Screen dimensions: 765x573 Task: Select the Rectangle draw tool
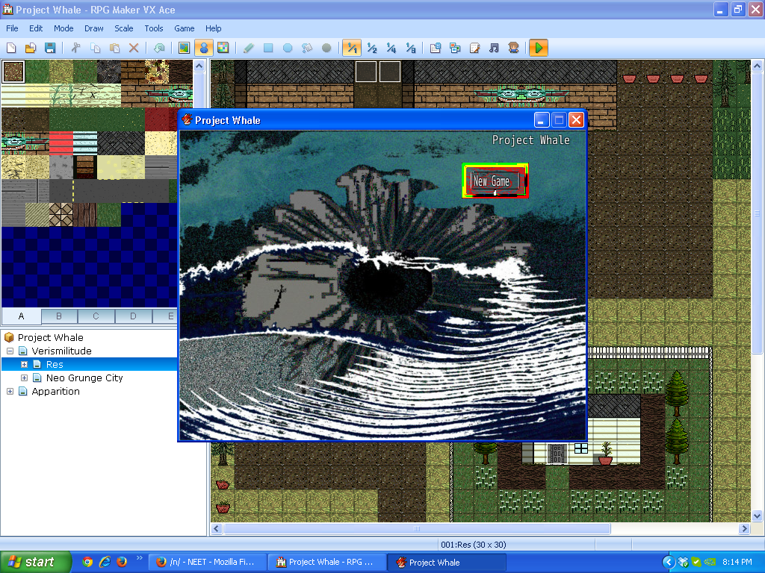(x=268, y=48)
